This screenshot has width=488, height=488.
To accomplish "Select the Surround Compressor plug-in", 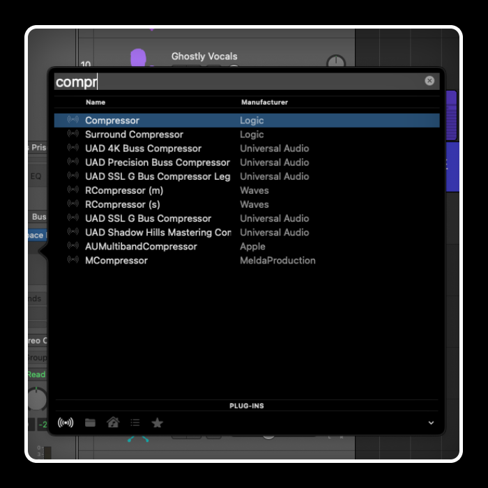I will [x=247, y=135].
